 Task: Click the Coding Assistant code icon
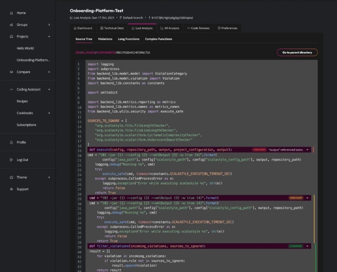(12, 90)
